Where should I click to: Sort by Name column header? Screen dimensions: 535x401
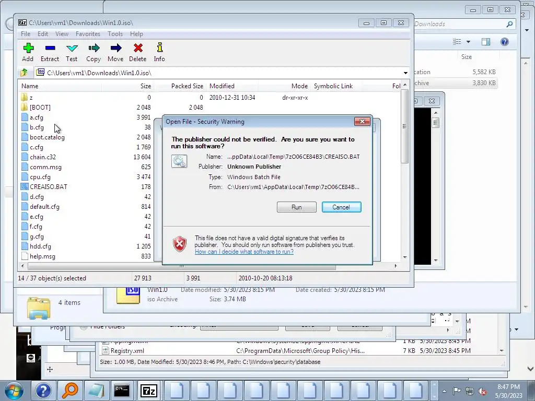coord(61,86)
